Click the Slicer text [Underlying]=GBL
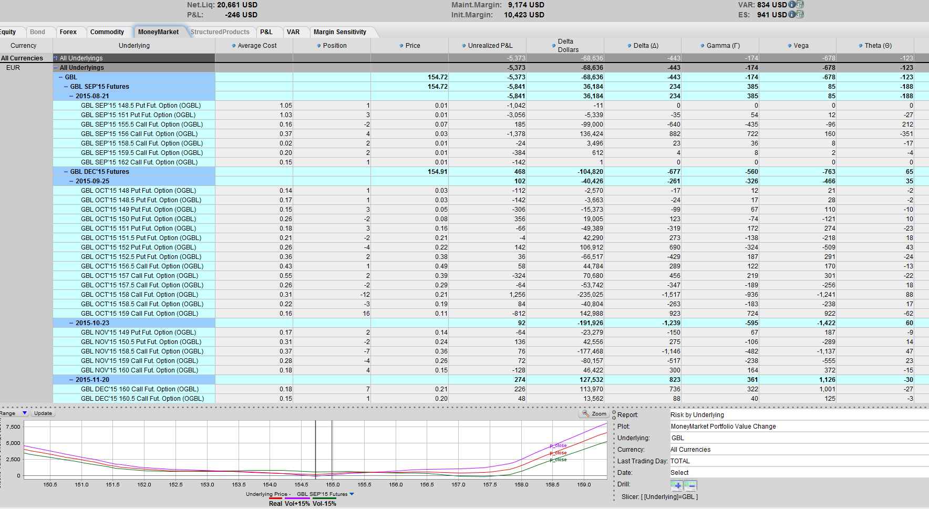The height and width of the screenshot is (509, 929). point(669,497)
